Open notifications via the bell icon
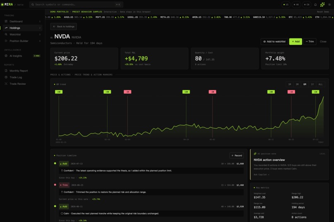The image size is (334, 222). [x=315, y=5]
